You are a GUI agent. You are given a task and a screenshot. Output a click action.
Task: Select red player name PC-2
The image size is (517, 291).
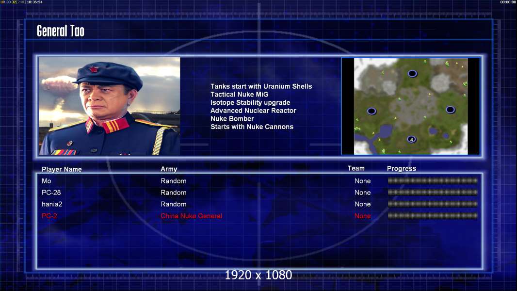[49, 216]
